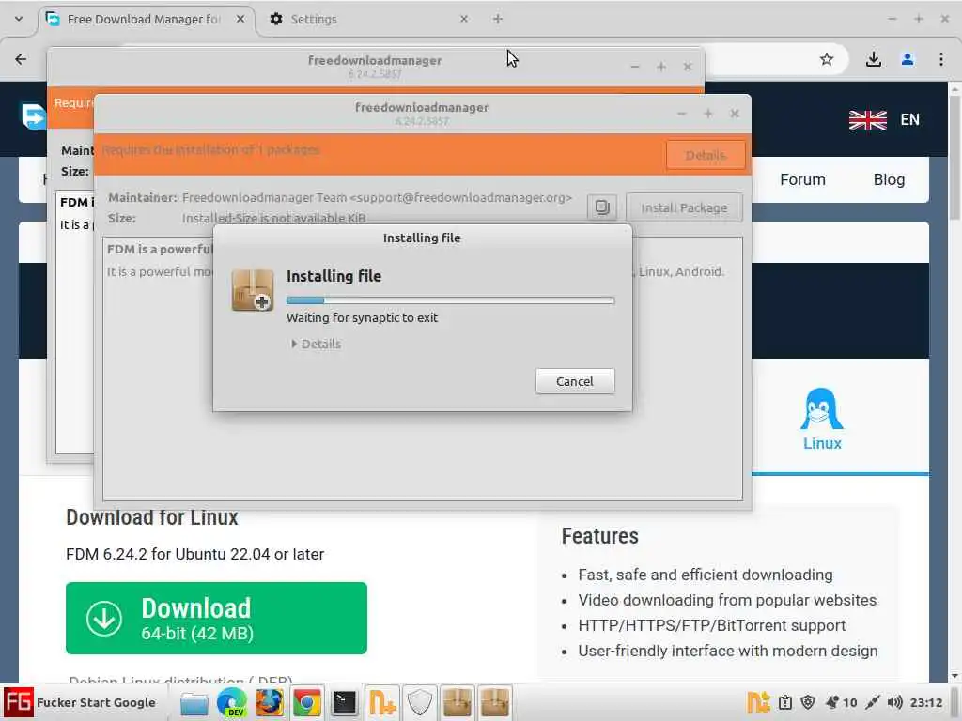Viewport: 962px width, 721px height.
Task: Click the 'Fast, safe and efficient downloading' text
Action: (705, 575)
